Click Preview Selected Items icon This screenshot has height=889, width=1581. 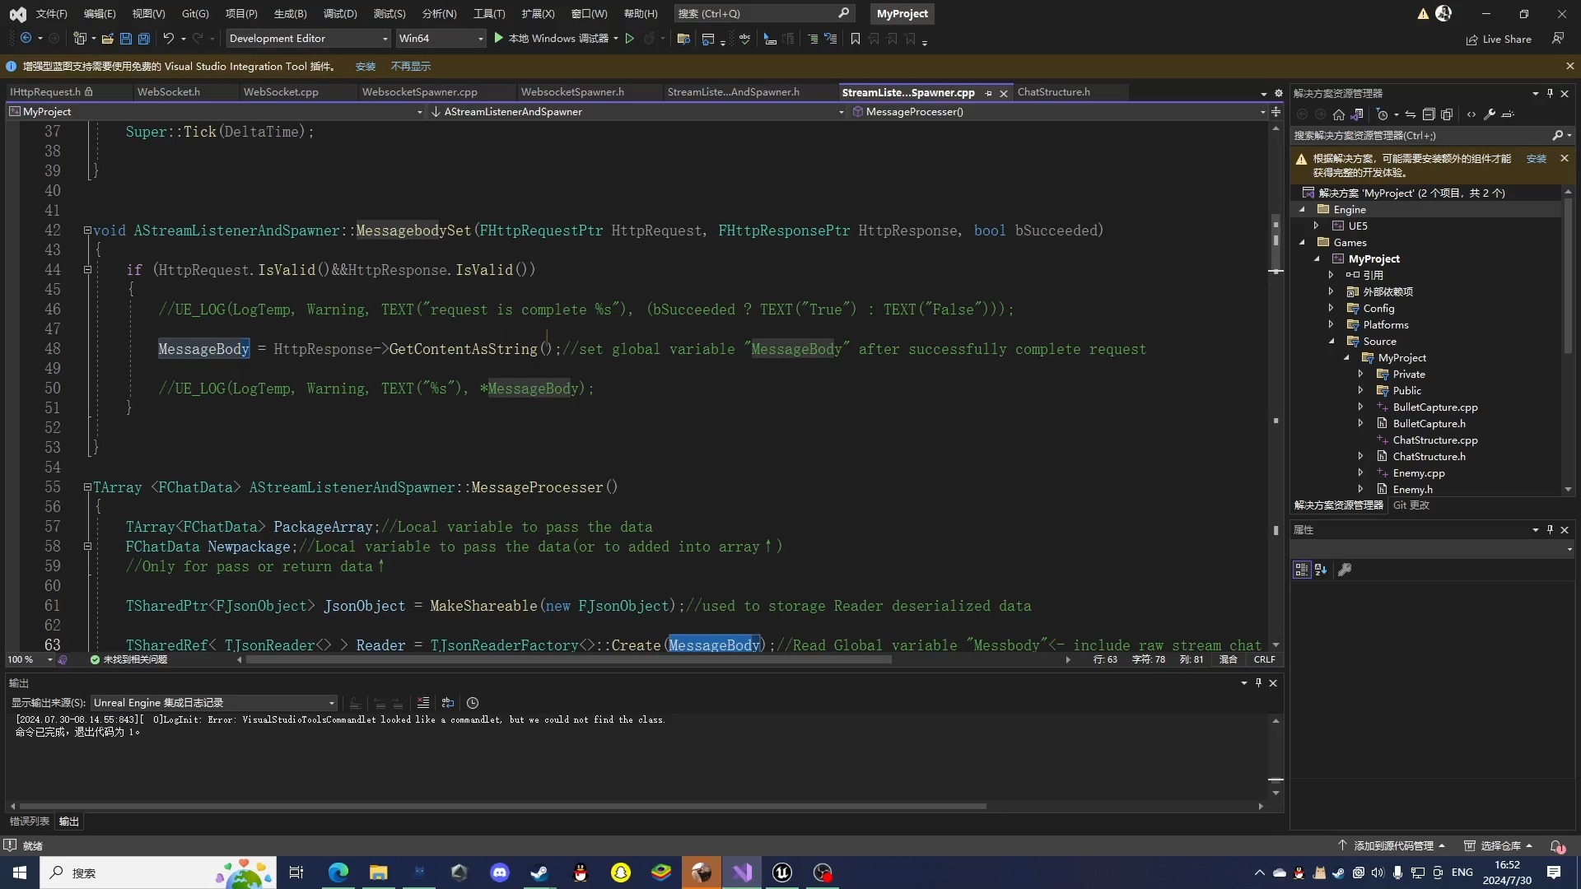(1508, 114)
